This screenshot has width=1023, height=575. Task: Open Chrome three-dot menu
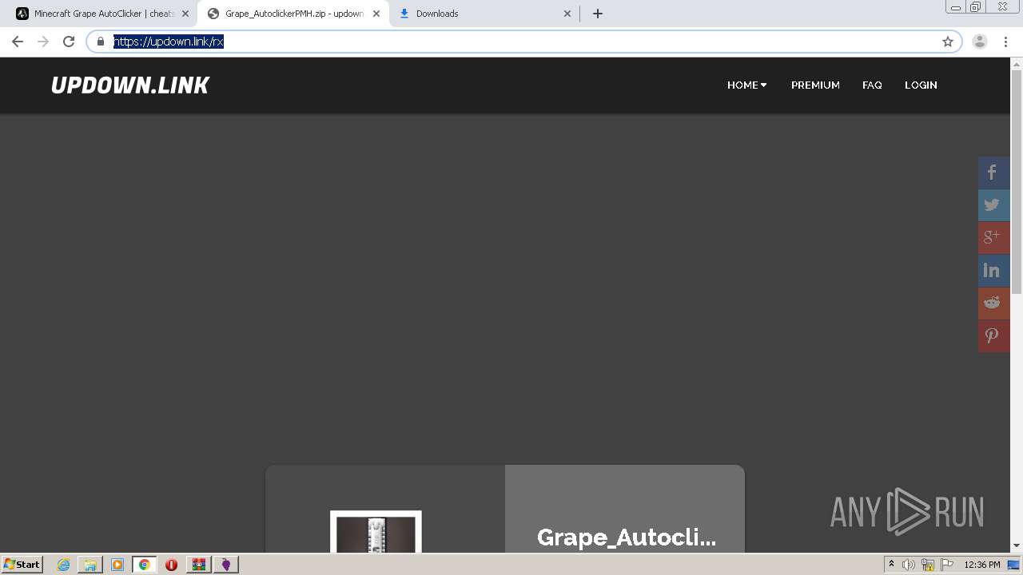(1005, 42)
